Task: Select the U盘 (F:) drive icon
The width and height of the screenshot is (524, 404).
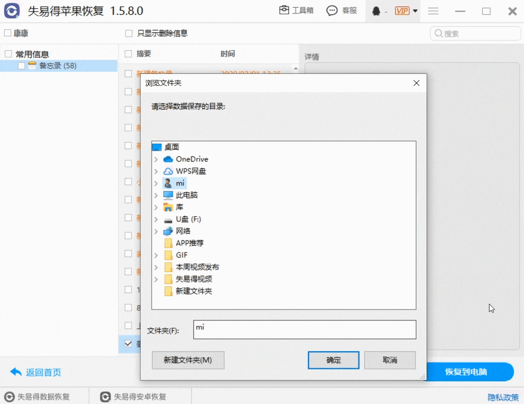Action: (x=168, y=220)
